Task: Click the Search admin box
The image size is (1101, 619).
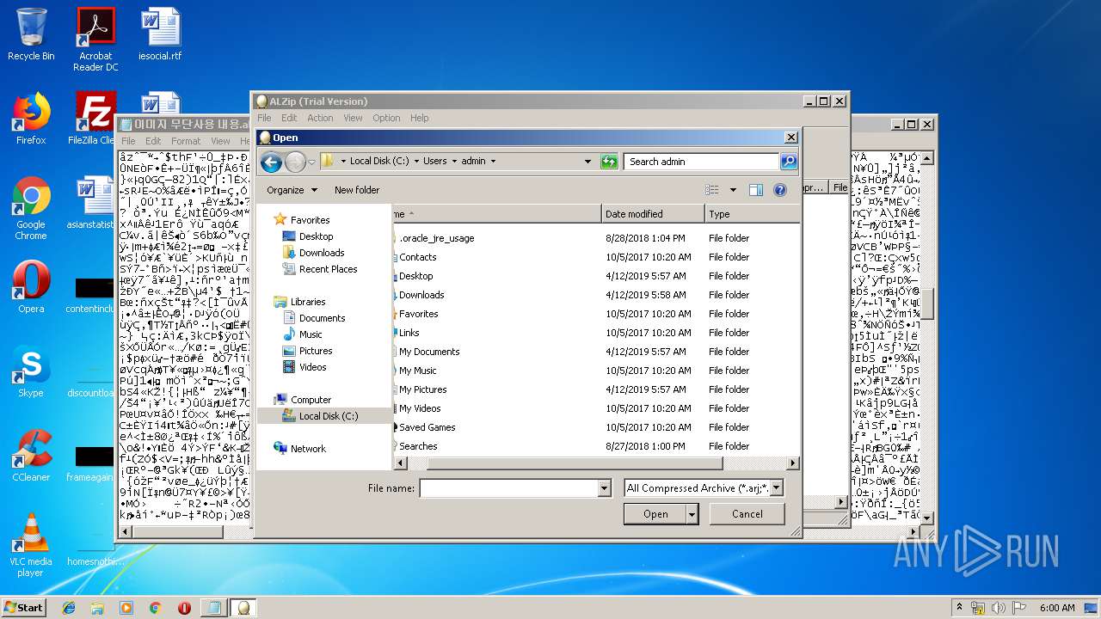Action: pos(702,161)
